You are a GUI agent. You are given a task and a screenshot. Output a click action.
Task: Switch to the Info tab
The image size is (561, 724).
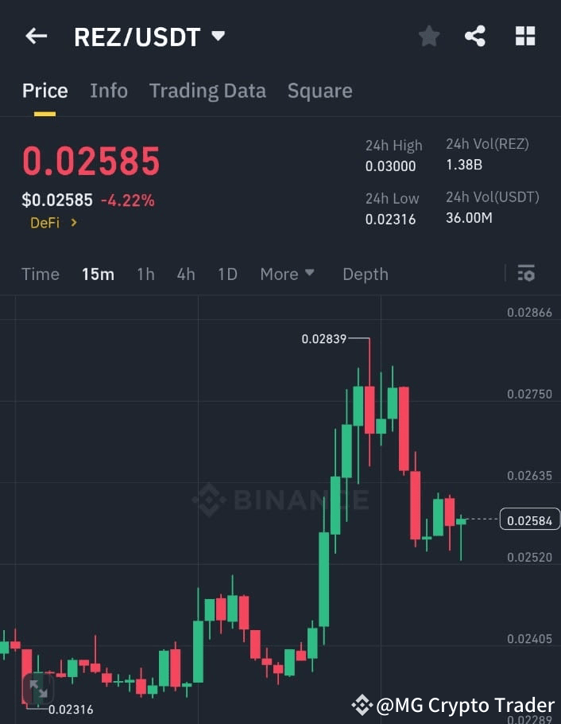point(109,91)
